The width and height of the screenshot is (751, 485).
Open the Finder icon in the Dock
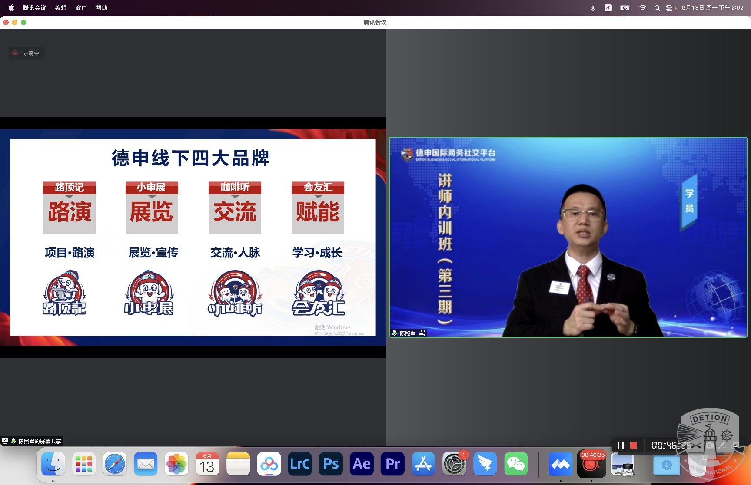53,464
